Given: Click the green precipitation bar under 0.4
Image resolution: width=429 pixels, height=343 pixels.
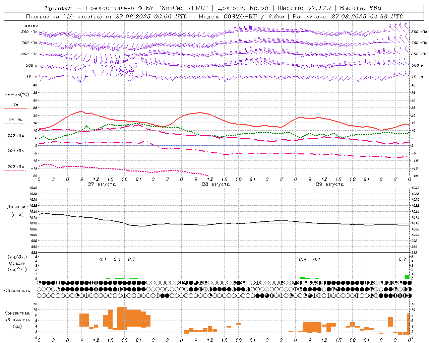Looking at the screenshot, I should 302,278.
